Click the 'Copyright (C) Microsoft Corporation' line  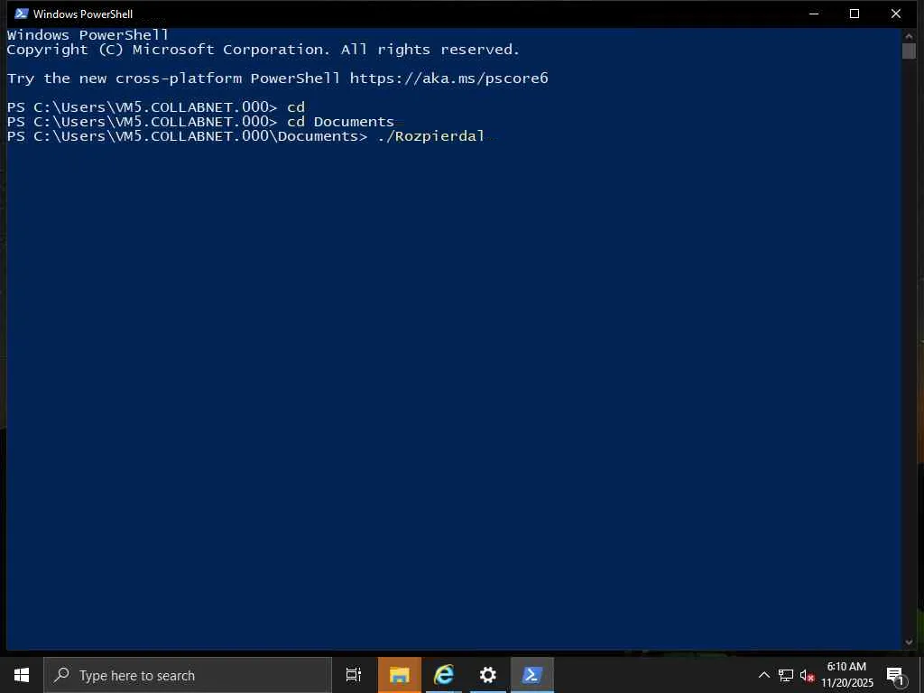pyautogui.click(x=263, y=50)
